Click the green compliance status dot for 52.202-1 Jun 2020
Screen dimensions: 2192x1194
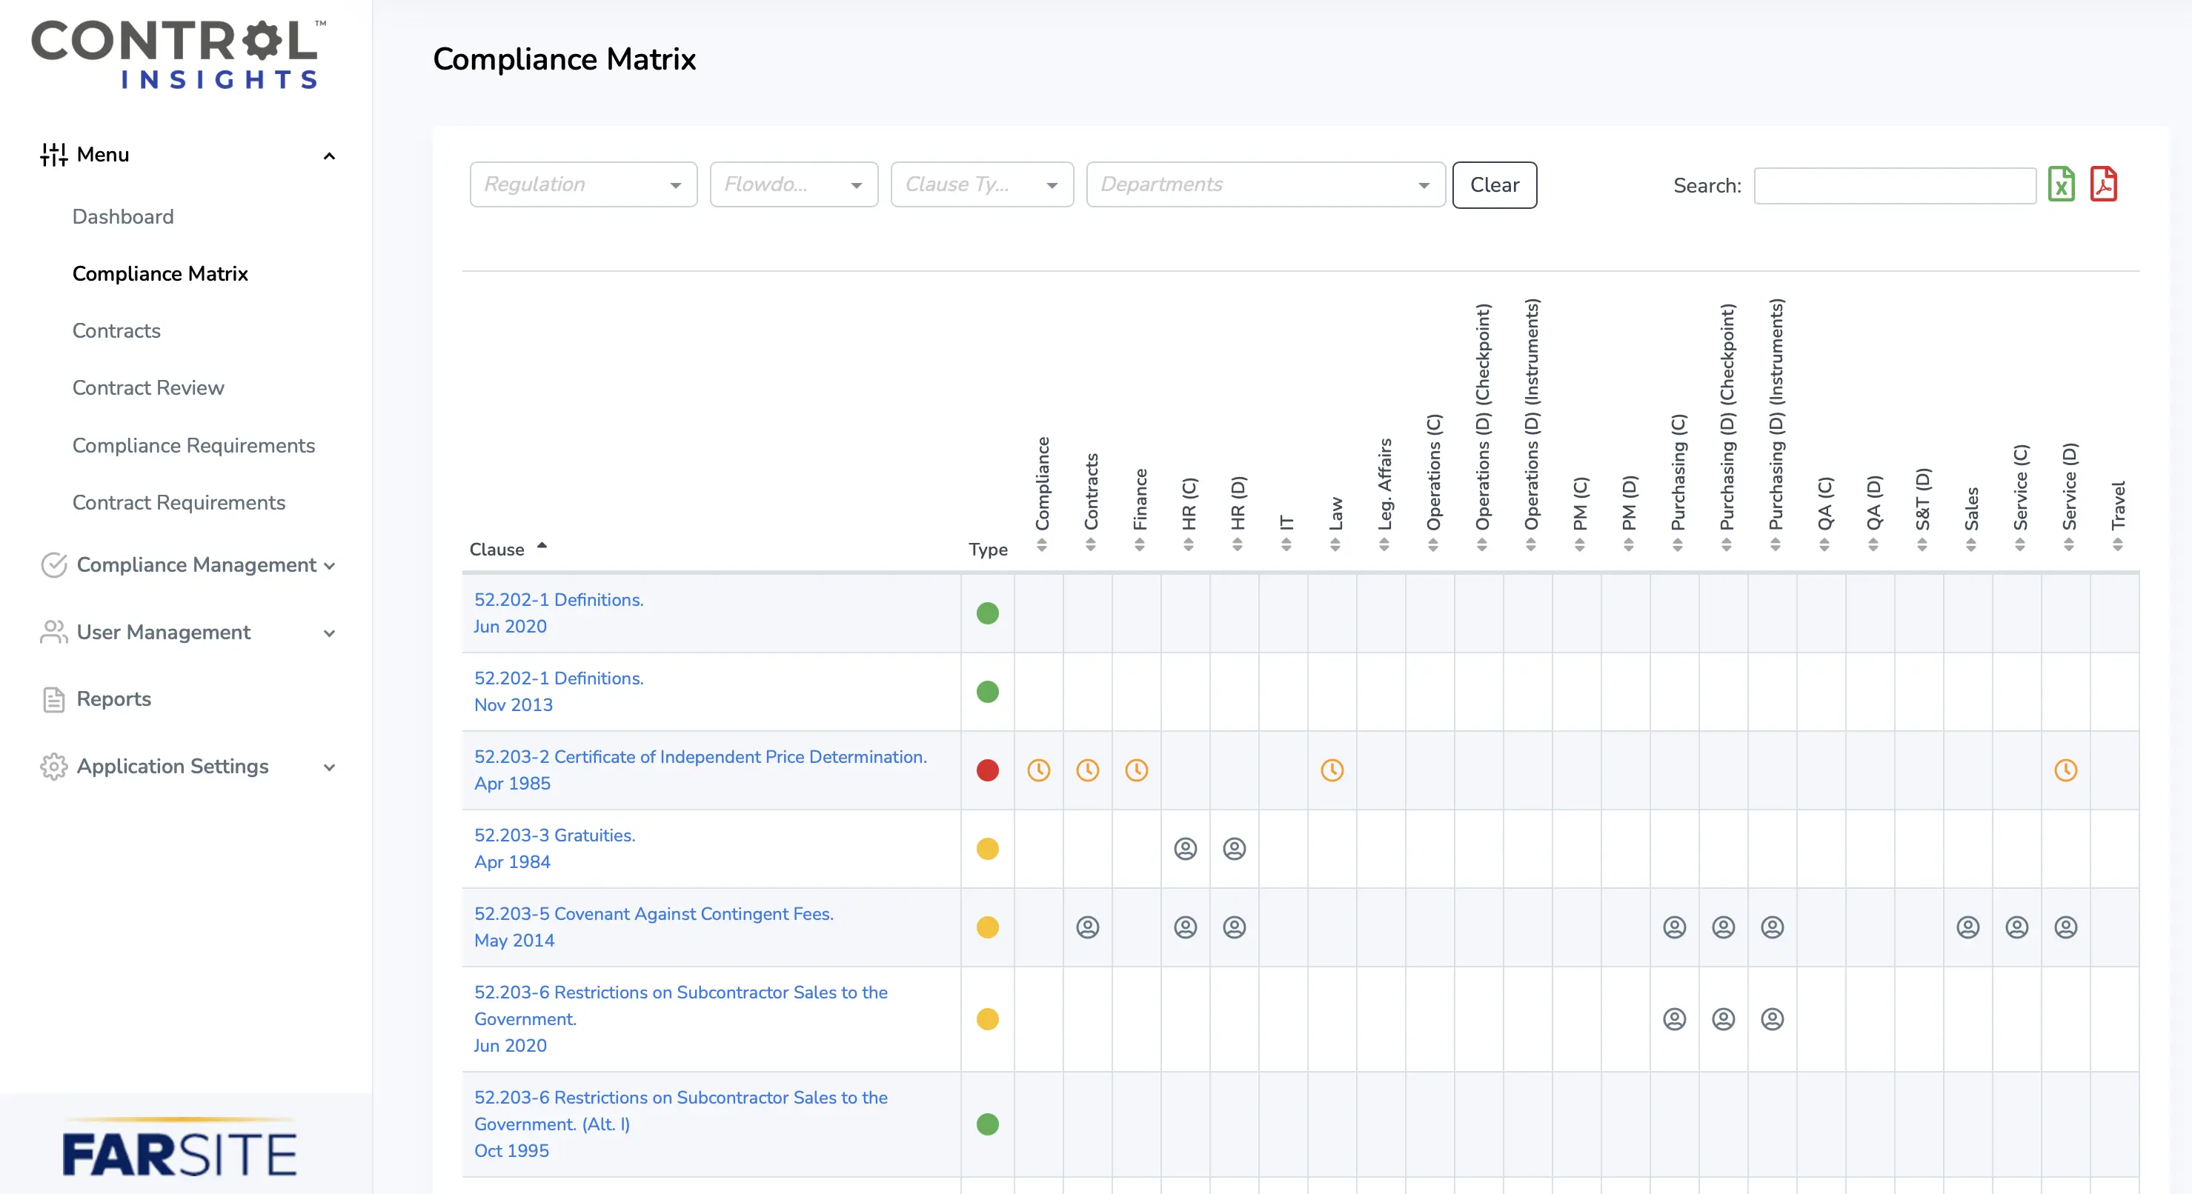(x=987, y=613)
